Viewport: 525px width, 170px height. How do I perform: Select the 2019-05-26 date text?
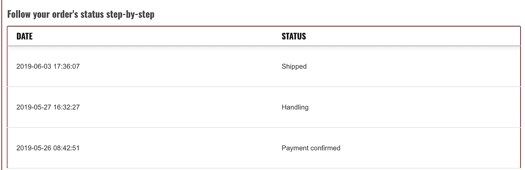tap(34, 148)
